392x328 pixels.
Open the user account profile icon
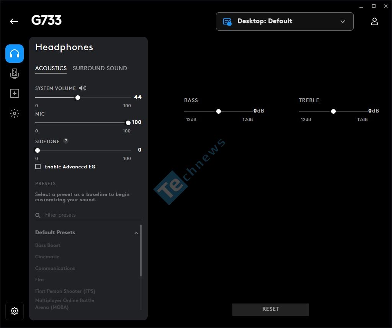coord(374,21)
